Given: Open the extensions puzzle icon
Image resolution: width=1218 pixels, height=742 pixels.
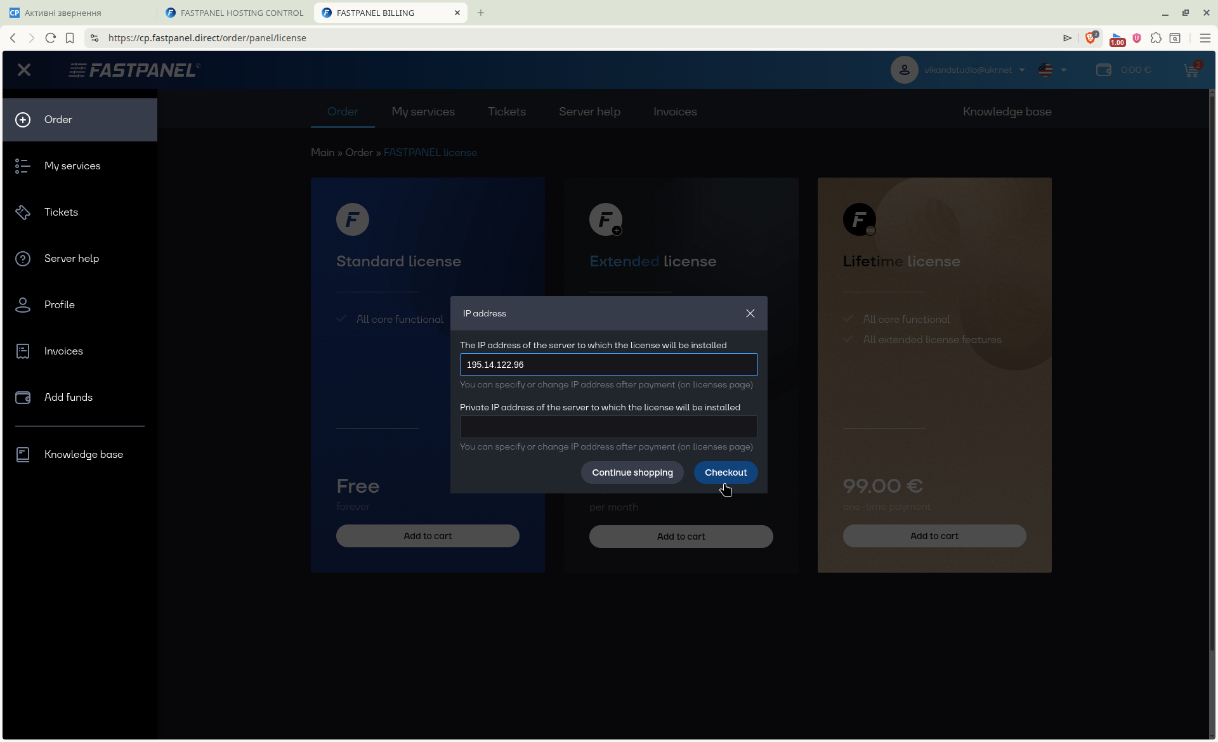Looking at the screenshot, I should pos(1156,38).
